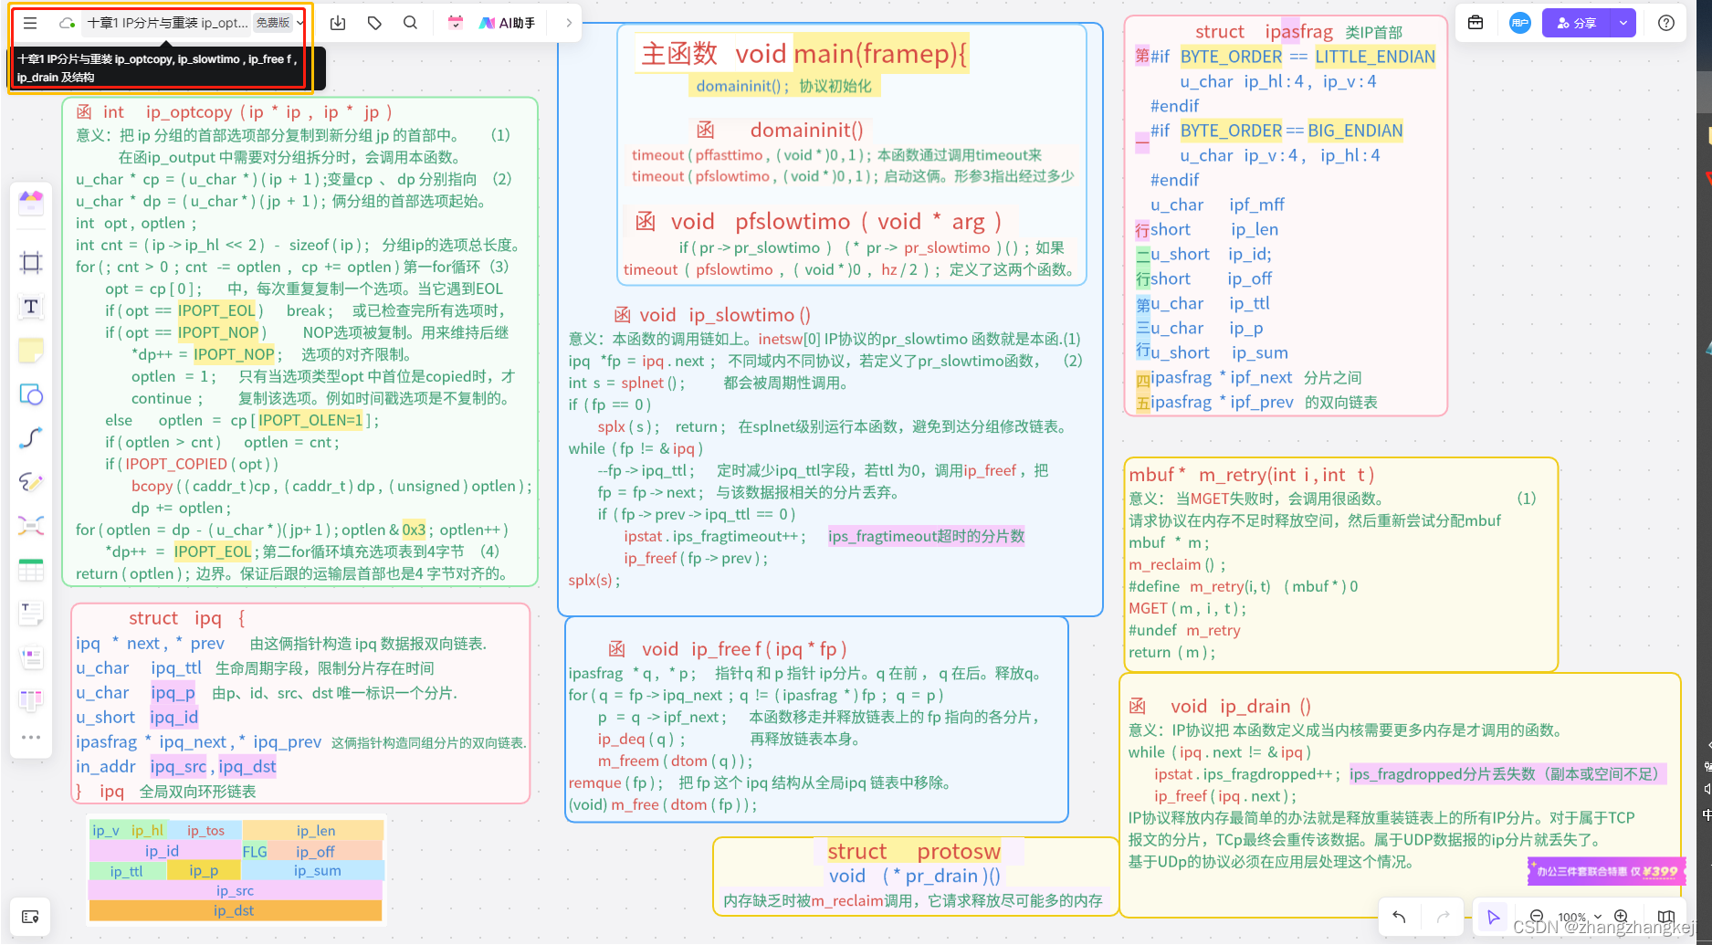This screenshot has width=1712, height=945.
Task: Click the user avatar icon
Action: point(1519,23)
